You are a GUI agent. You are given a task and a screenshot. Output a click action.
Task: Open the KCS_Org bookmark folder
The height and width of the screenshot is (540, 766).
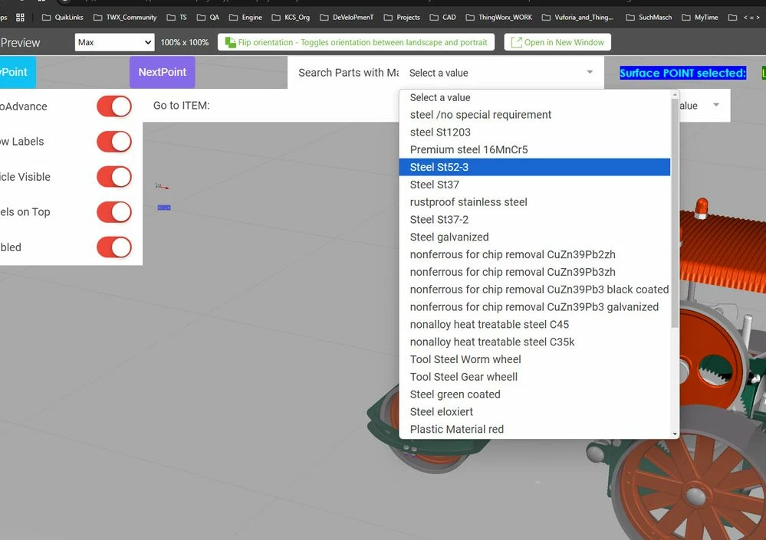coord(291,18)
